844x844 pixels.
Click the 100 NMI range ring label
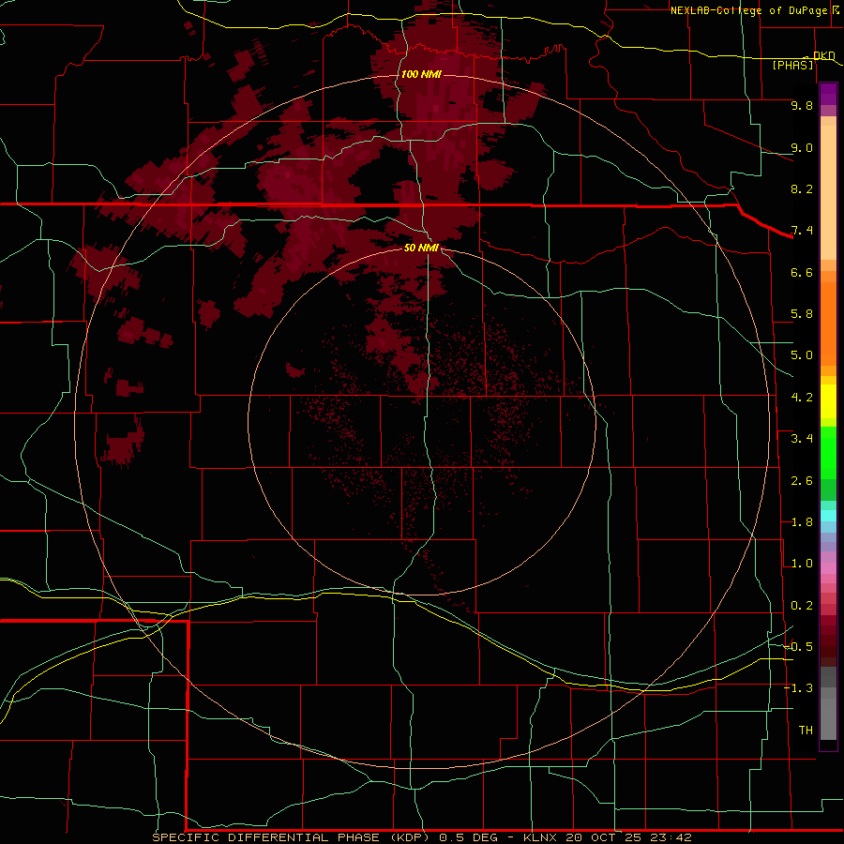point(421,74)
